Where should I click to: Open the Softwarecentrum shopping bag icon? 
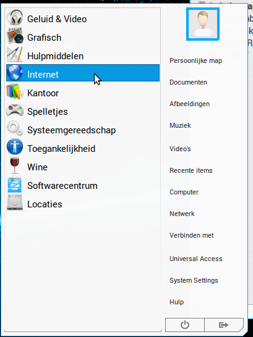pyautogui.click(x=15, y=184)
